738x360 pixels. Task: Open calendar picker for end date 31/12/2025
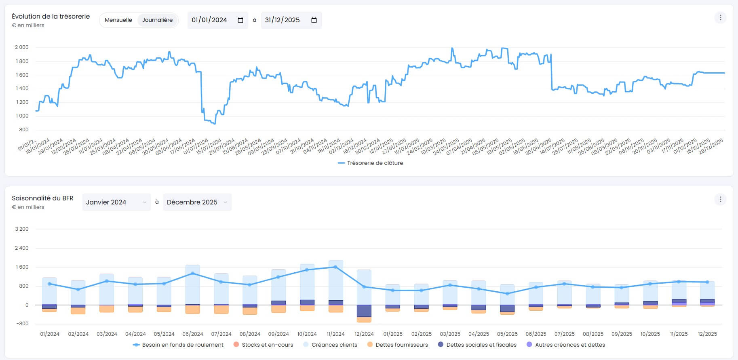(x=314, y=20)
